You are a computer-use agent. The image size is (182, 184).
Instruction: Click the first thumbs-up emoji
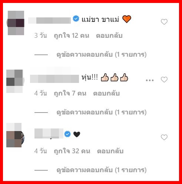(105, 77)
